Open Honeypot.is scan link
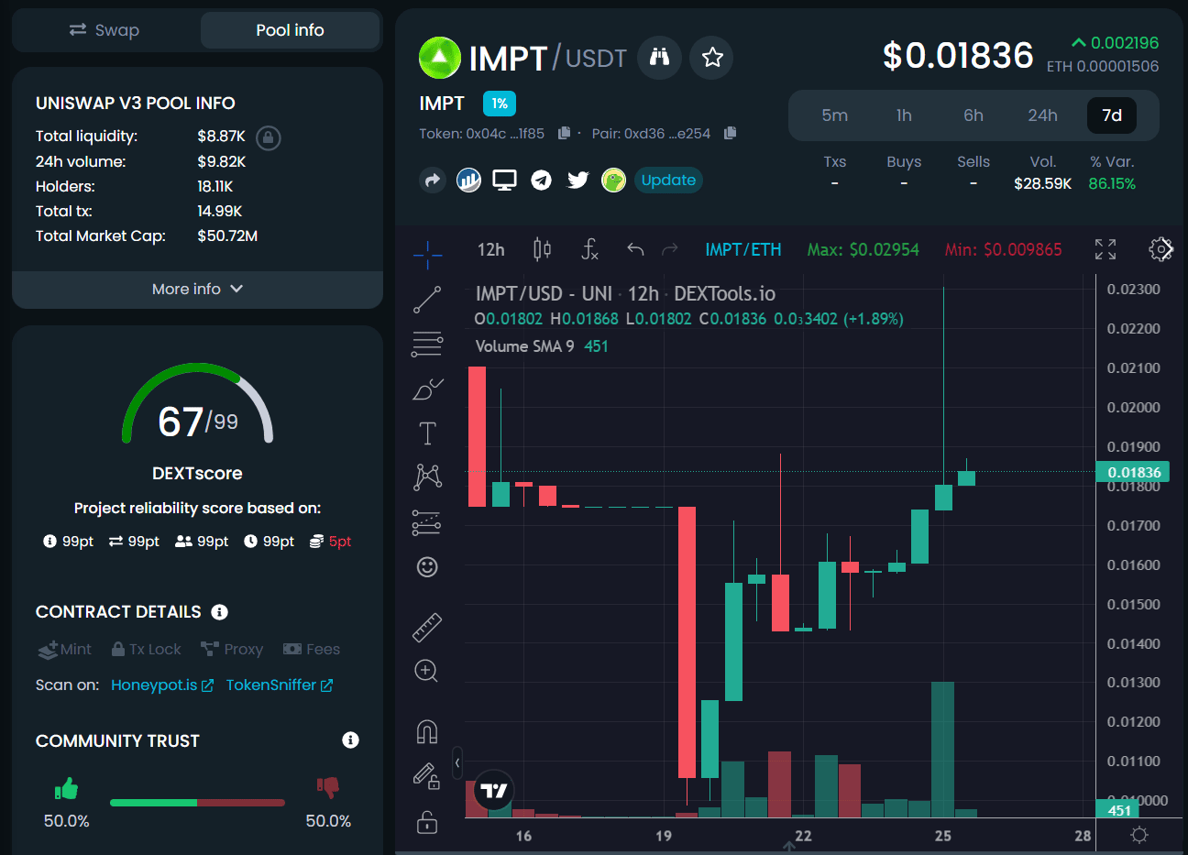This screenshot has height=855, width=1188. click(x=162, y=685)
